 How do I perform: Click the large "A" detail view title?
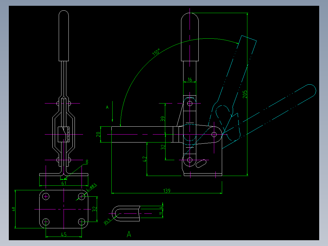pos(129,234)
